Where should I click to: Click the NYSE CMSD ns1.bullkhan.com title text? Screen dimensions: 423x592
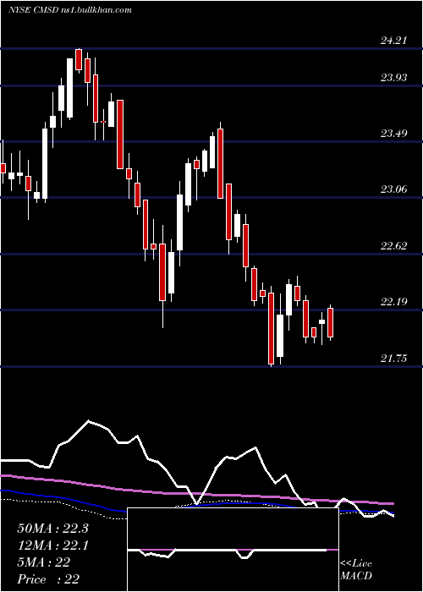point(70,10)
